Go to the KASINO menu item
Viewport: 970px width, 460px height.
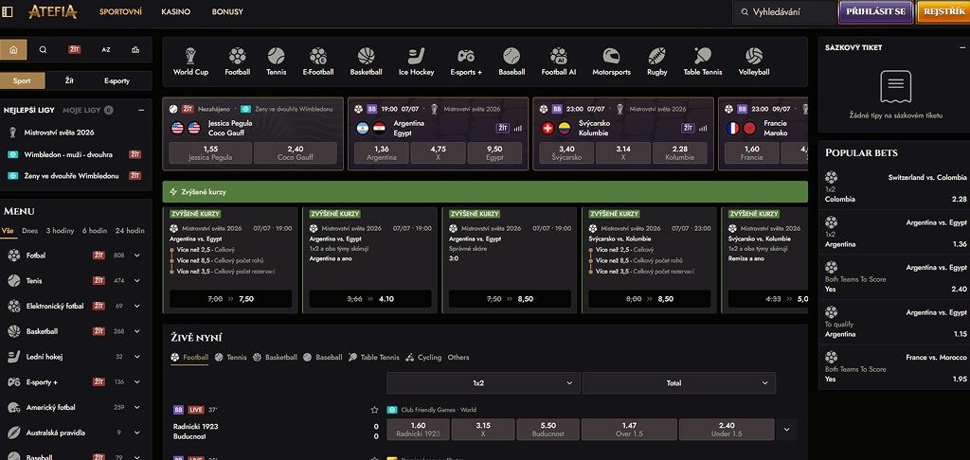(175, 11)
